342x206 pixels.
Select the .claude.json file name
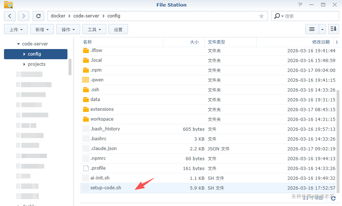coord(103,149)
